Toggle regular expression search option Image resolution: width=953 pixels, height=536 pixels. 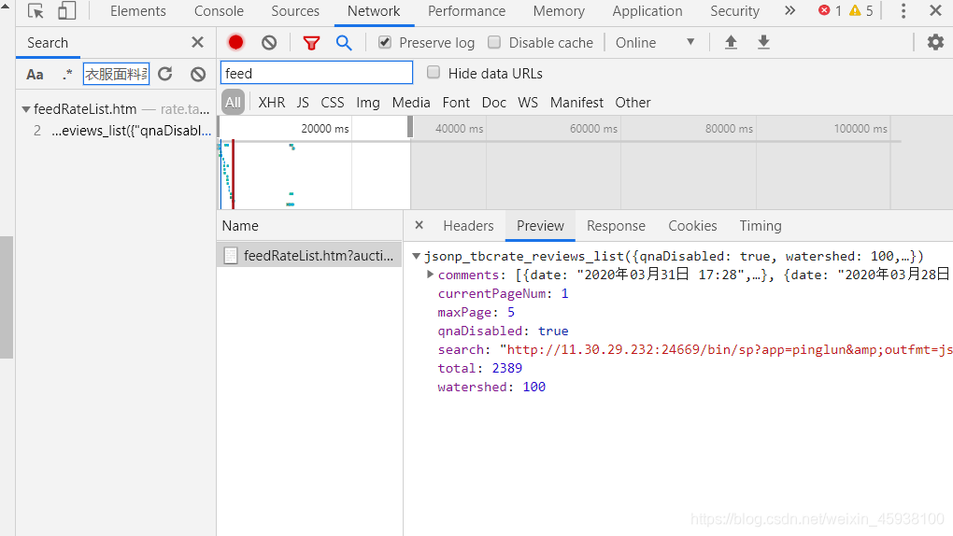(x=67, y=74)
